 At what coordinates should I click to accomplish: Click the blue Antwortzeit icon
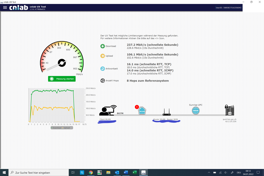pyautogui.click(x=103, y=69)
